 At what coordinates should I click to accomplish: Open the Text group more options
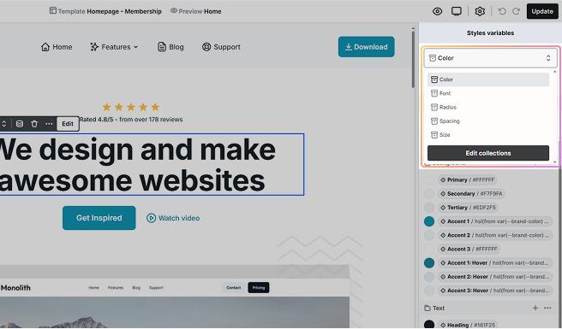click(547, 308)
